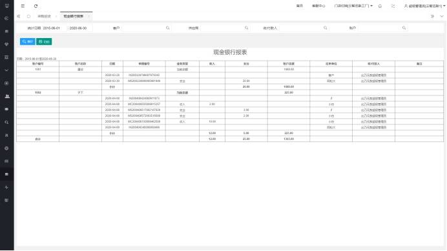Open the help center link

click(x=318, y=6)
